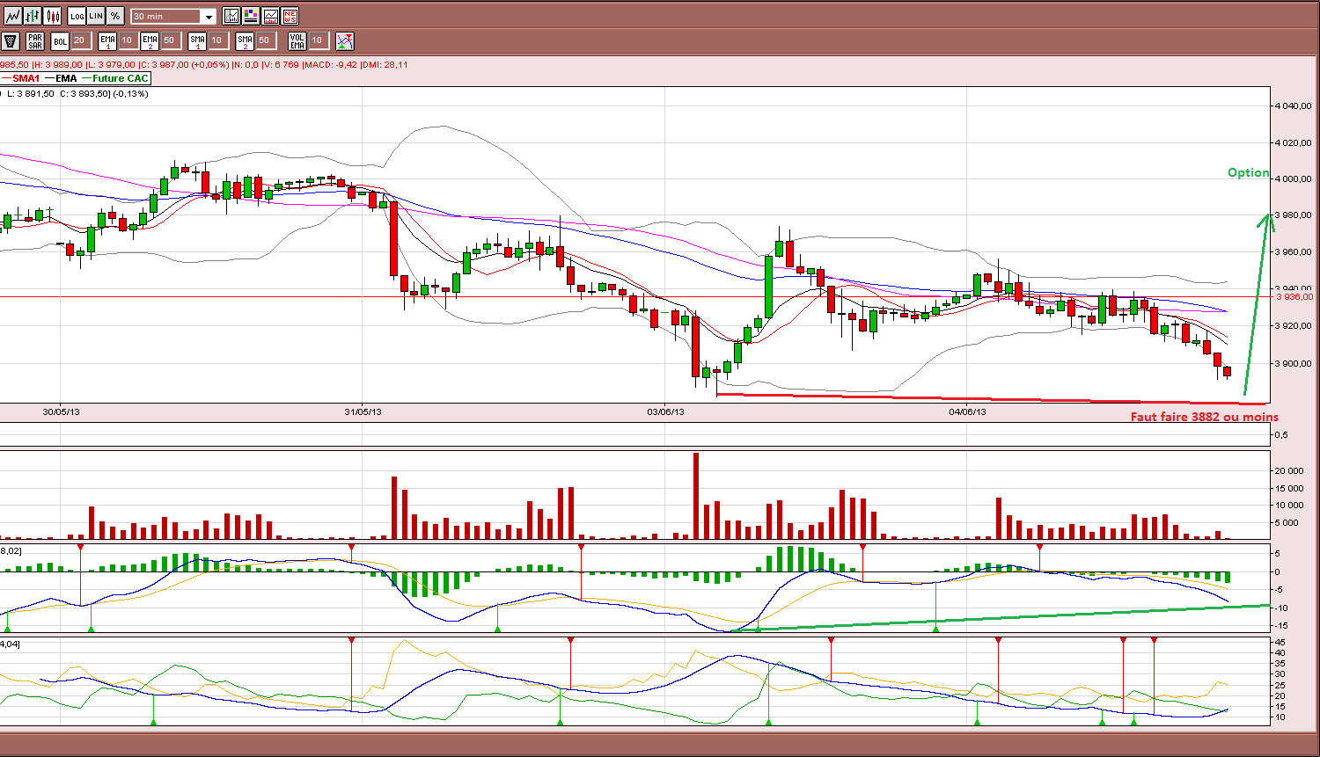Toggle the PAR SAR indicator
This screenshot has width=1320, height=757.
point(35,40)
